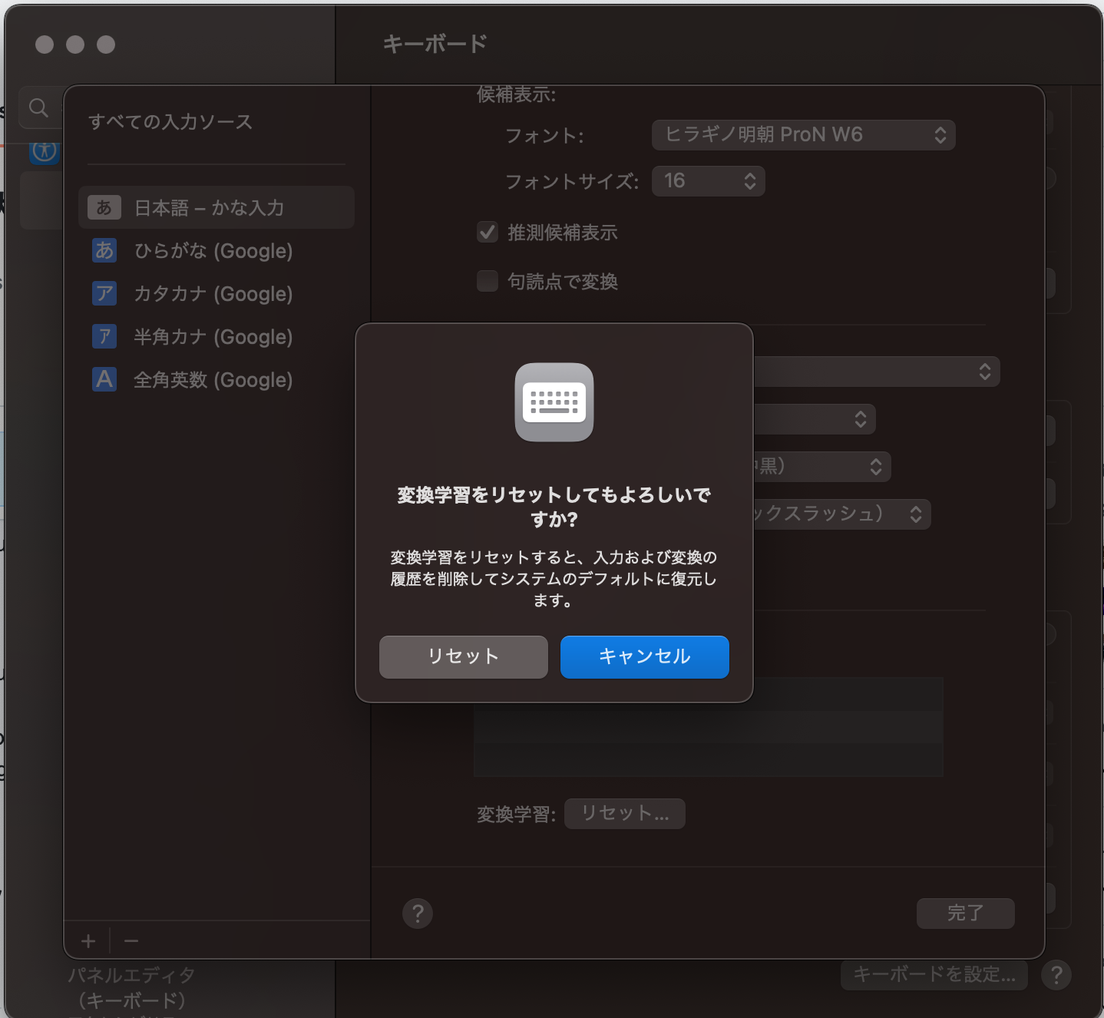Click the search magnifier in the settings sidebar

coord(38,107)
